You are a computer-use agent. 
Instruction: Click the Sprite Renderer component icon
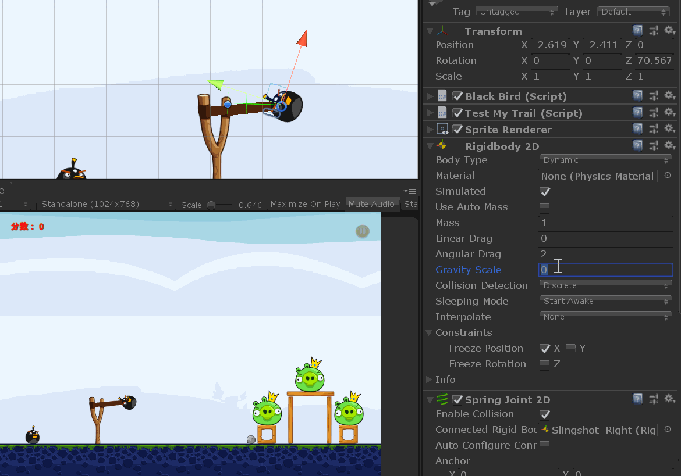442,129
